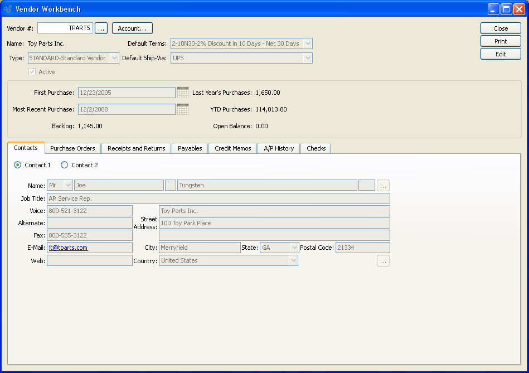
Task: Open the Receipts and Returns tab
Action: 137,148
